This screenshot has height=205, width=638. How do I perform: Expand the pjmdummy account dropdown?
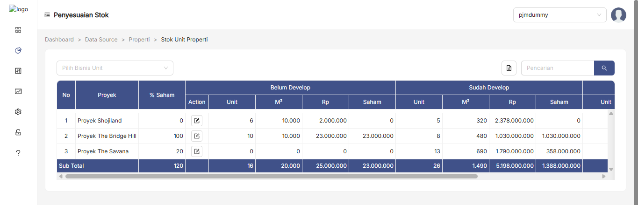click(x=559, y=15)
